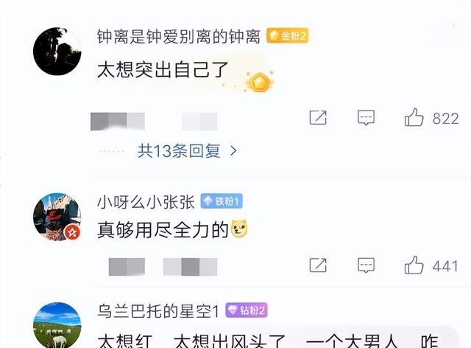Share the 太想突出自己了 comment

(318, 117)
